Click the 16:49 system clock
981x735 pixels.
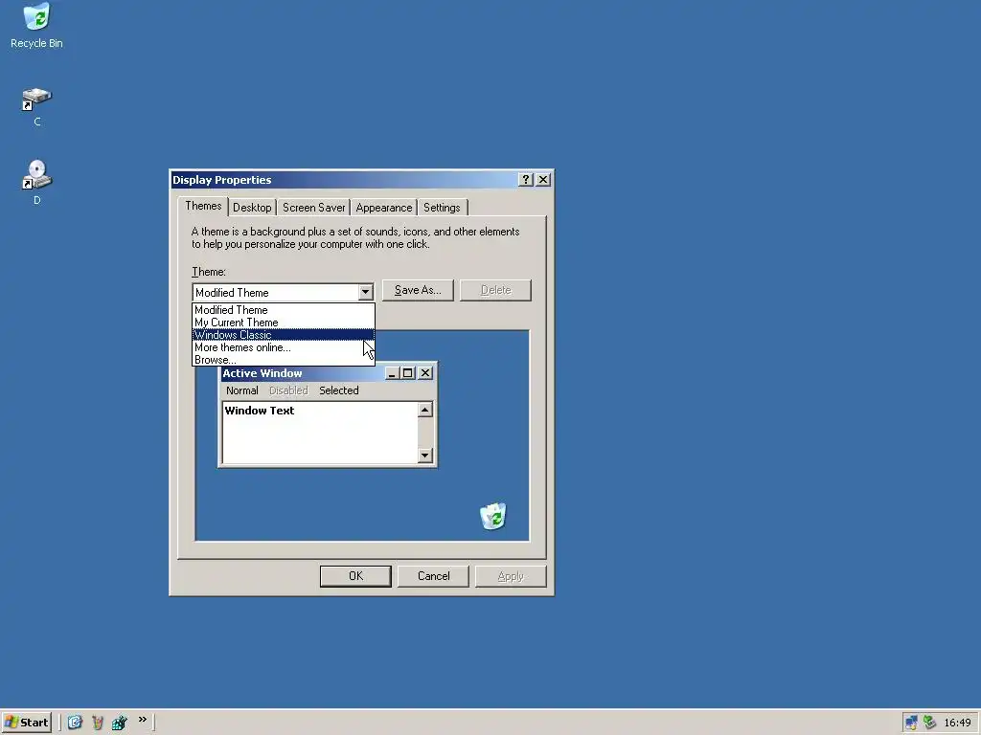[957, 723]
